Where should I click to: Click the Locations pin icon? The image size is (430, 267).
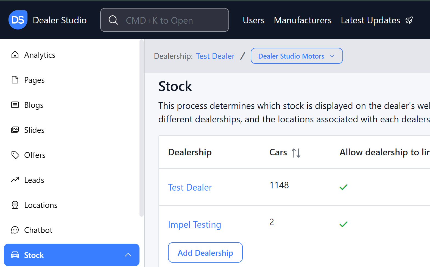click(x=15, y=205)
